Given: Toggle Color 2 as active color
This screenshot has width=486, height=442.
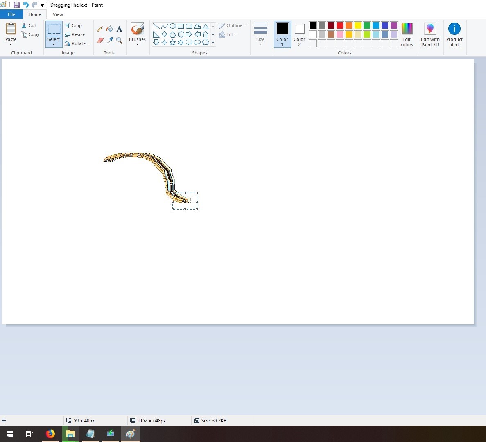Looking at the screenshot, I should click(299, 34).
